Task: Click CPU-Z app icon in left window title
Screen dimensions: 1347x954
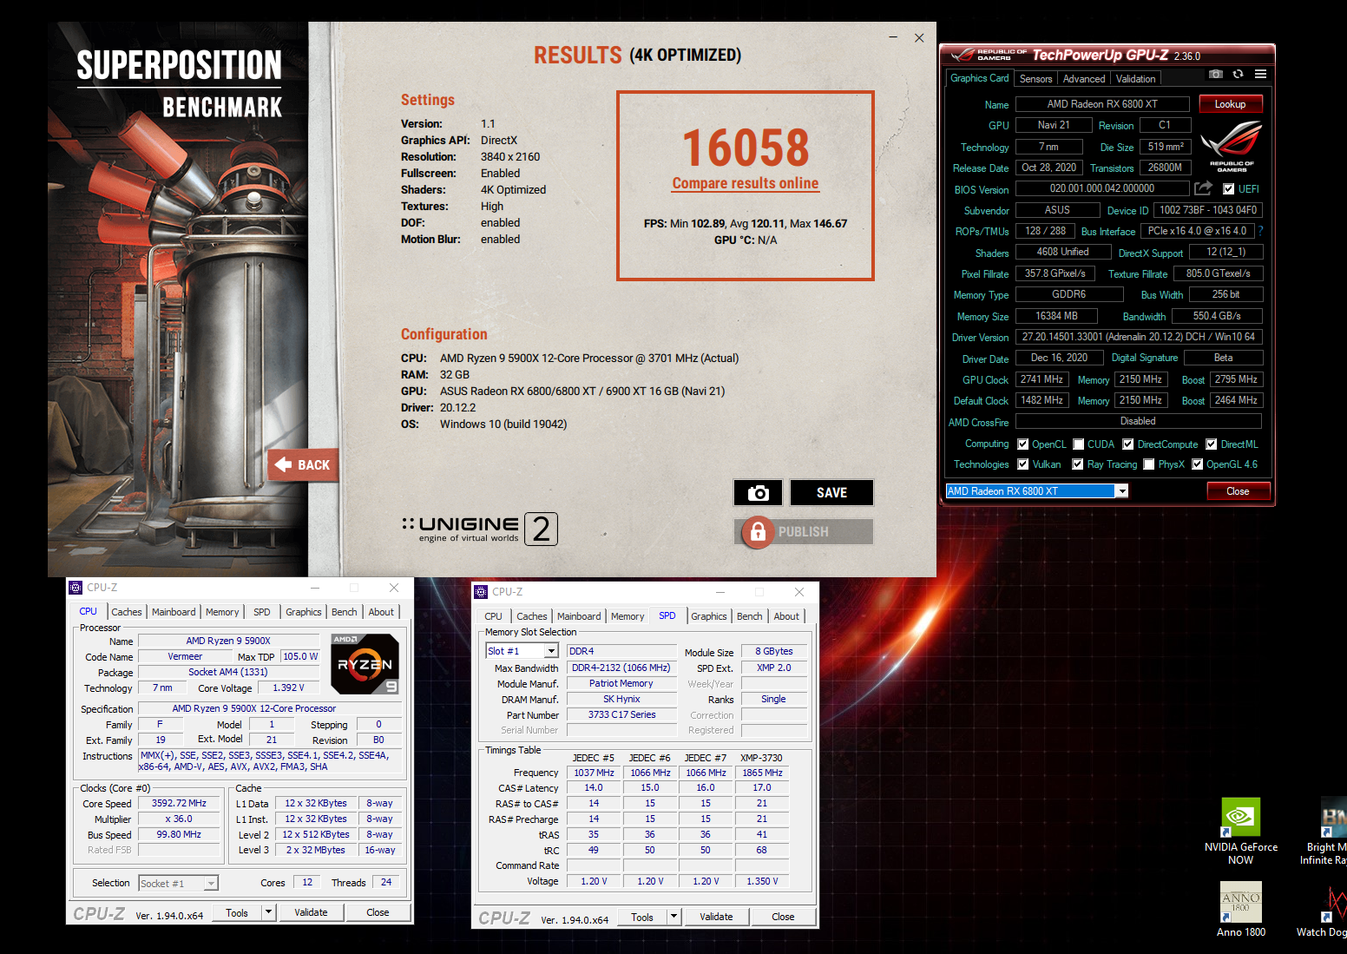Action: 76,588
